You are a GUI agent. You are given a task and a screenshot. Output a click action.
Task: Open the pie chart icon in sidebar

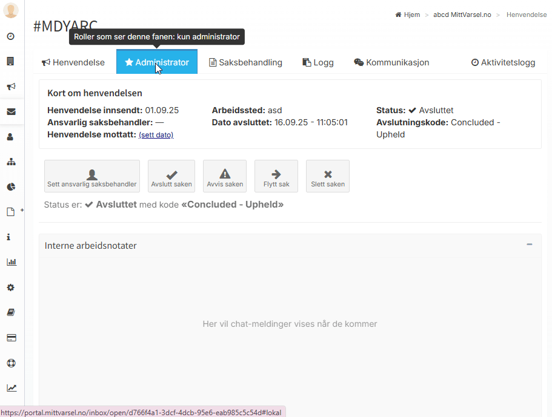point(11,186)
